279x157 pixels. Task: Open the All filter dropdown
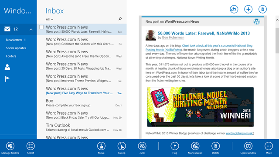pos(49,19)
